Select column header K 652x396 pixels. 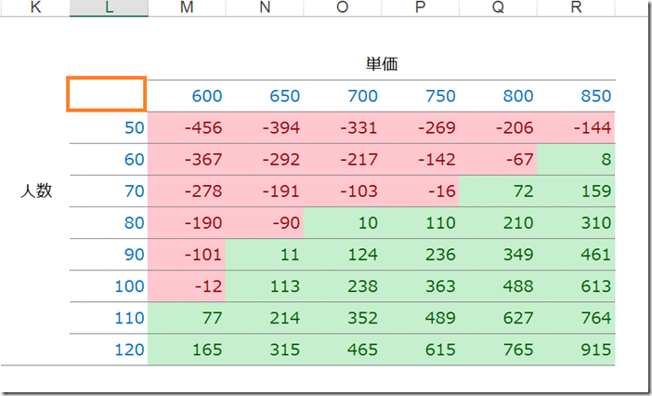pyautogui.click(x=35, y=8)
